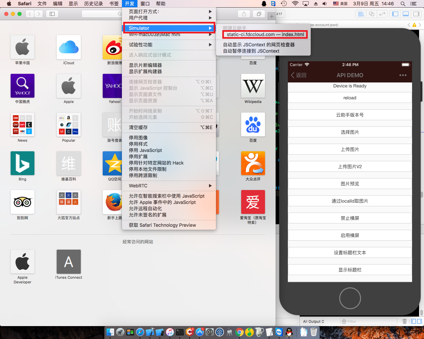Open Spotlight search in menu bar
The width and height of the screenshot is (424, 339).
(403, 4)
